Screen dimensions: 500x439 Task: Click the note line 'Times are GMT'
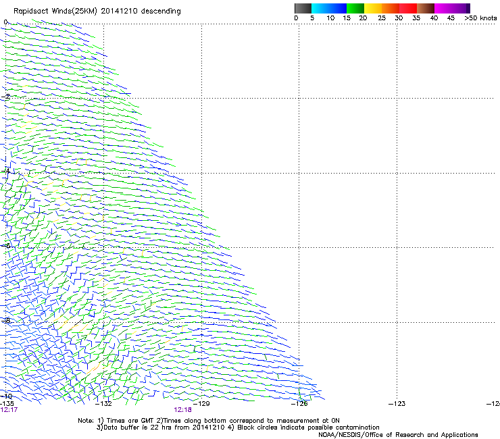pyautogui.click(x=130, y=421)
